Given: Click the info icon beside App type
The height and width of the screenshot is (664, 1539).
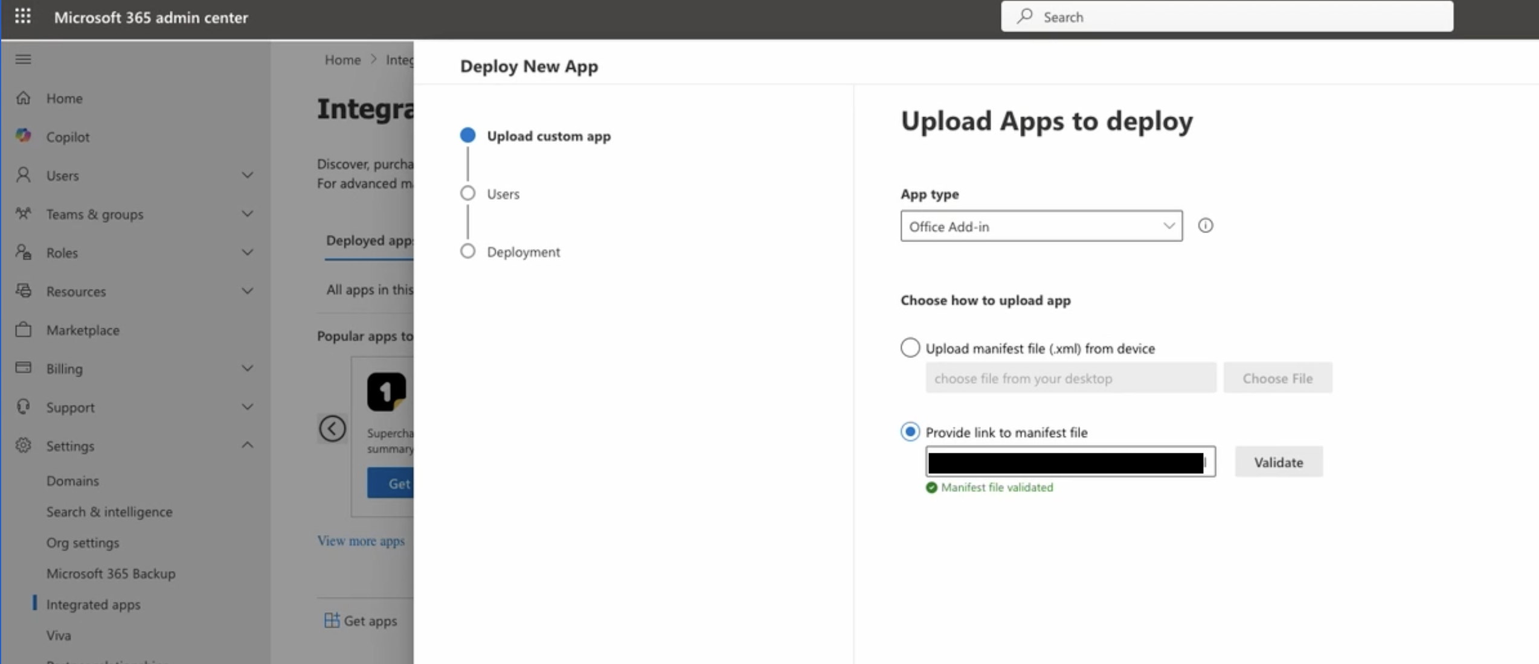Looking at the screenshot, I should click(x=1205, y=226).
